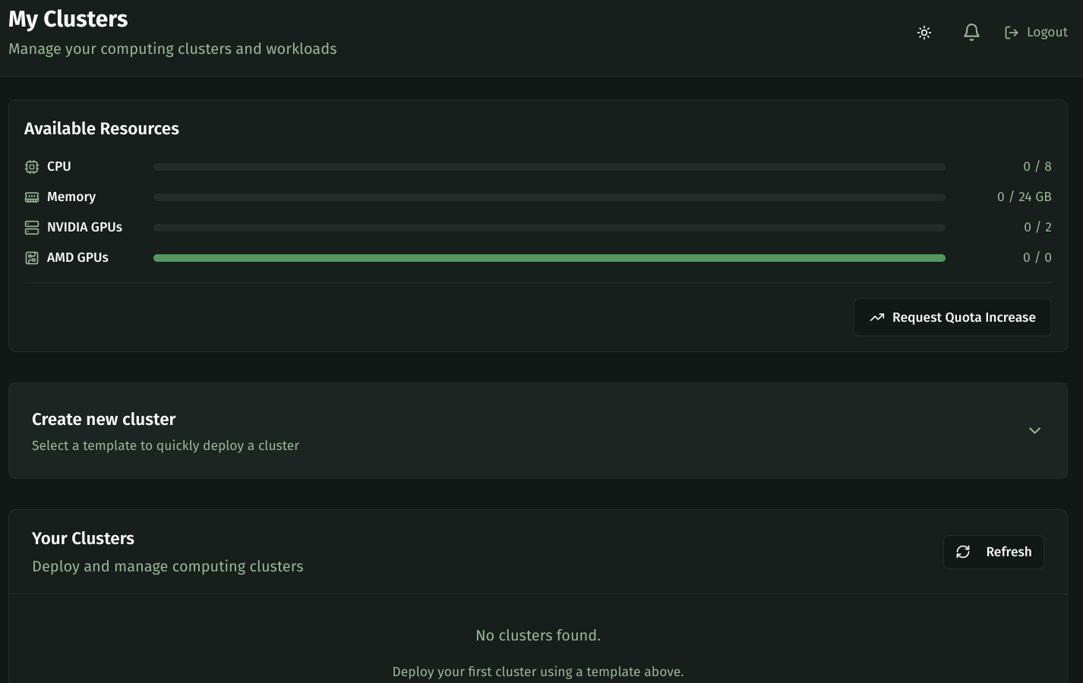Image resolution: width=1083 pixels, height=683 pixels.
Task: Click the My Clusters page title
Action: [x=68, y=19]
